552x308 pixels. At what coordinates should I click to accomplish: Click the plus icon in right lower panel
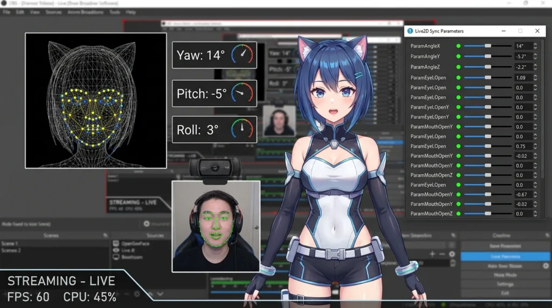pyautogui.click(x=432, y=254)
